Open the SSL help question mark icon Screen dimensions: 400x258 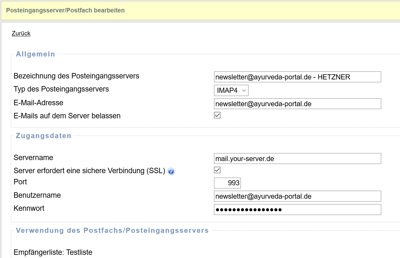[171, 172]
